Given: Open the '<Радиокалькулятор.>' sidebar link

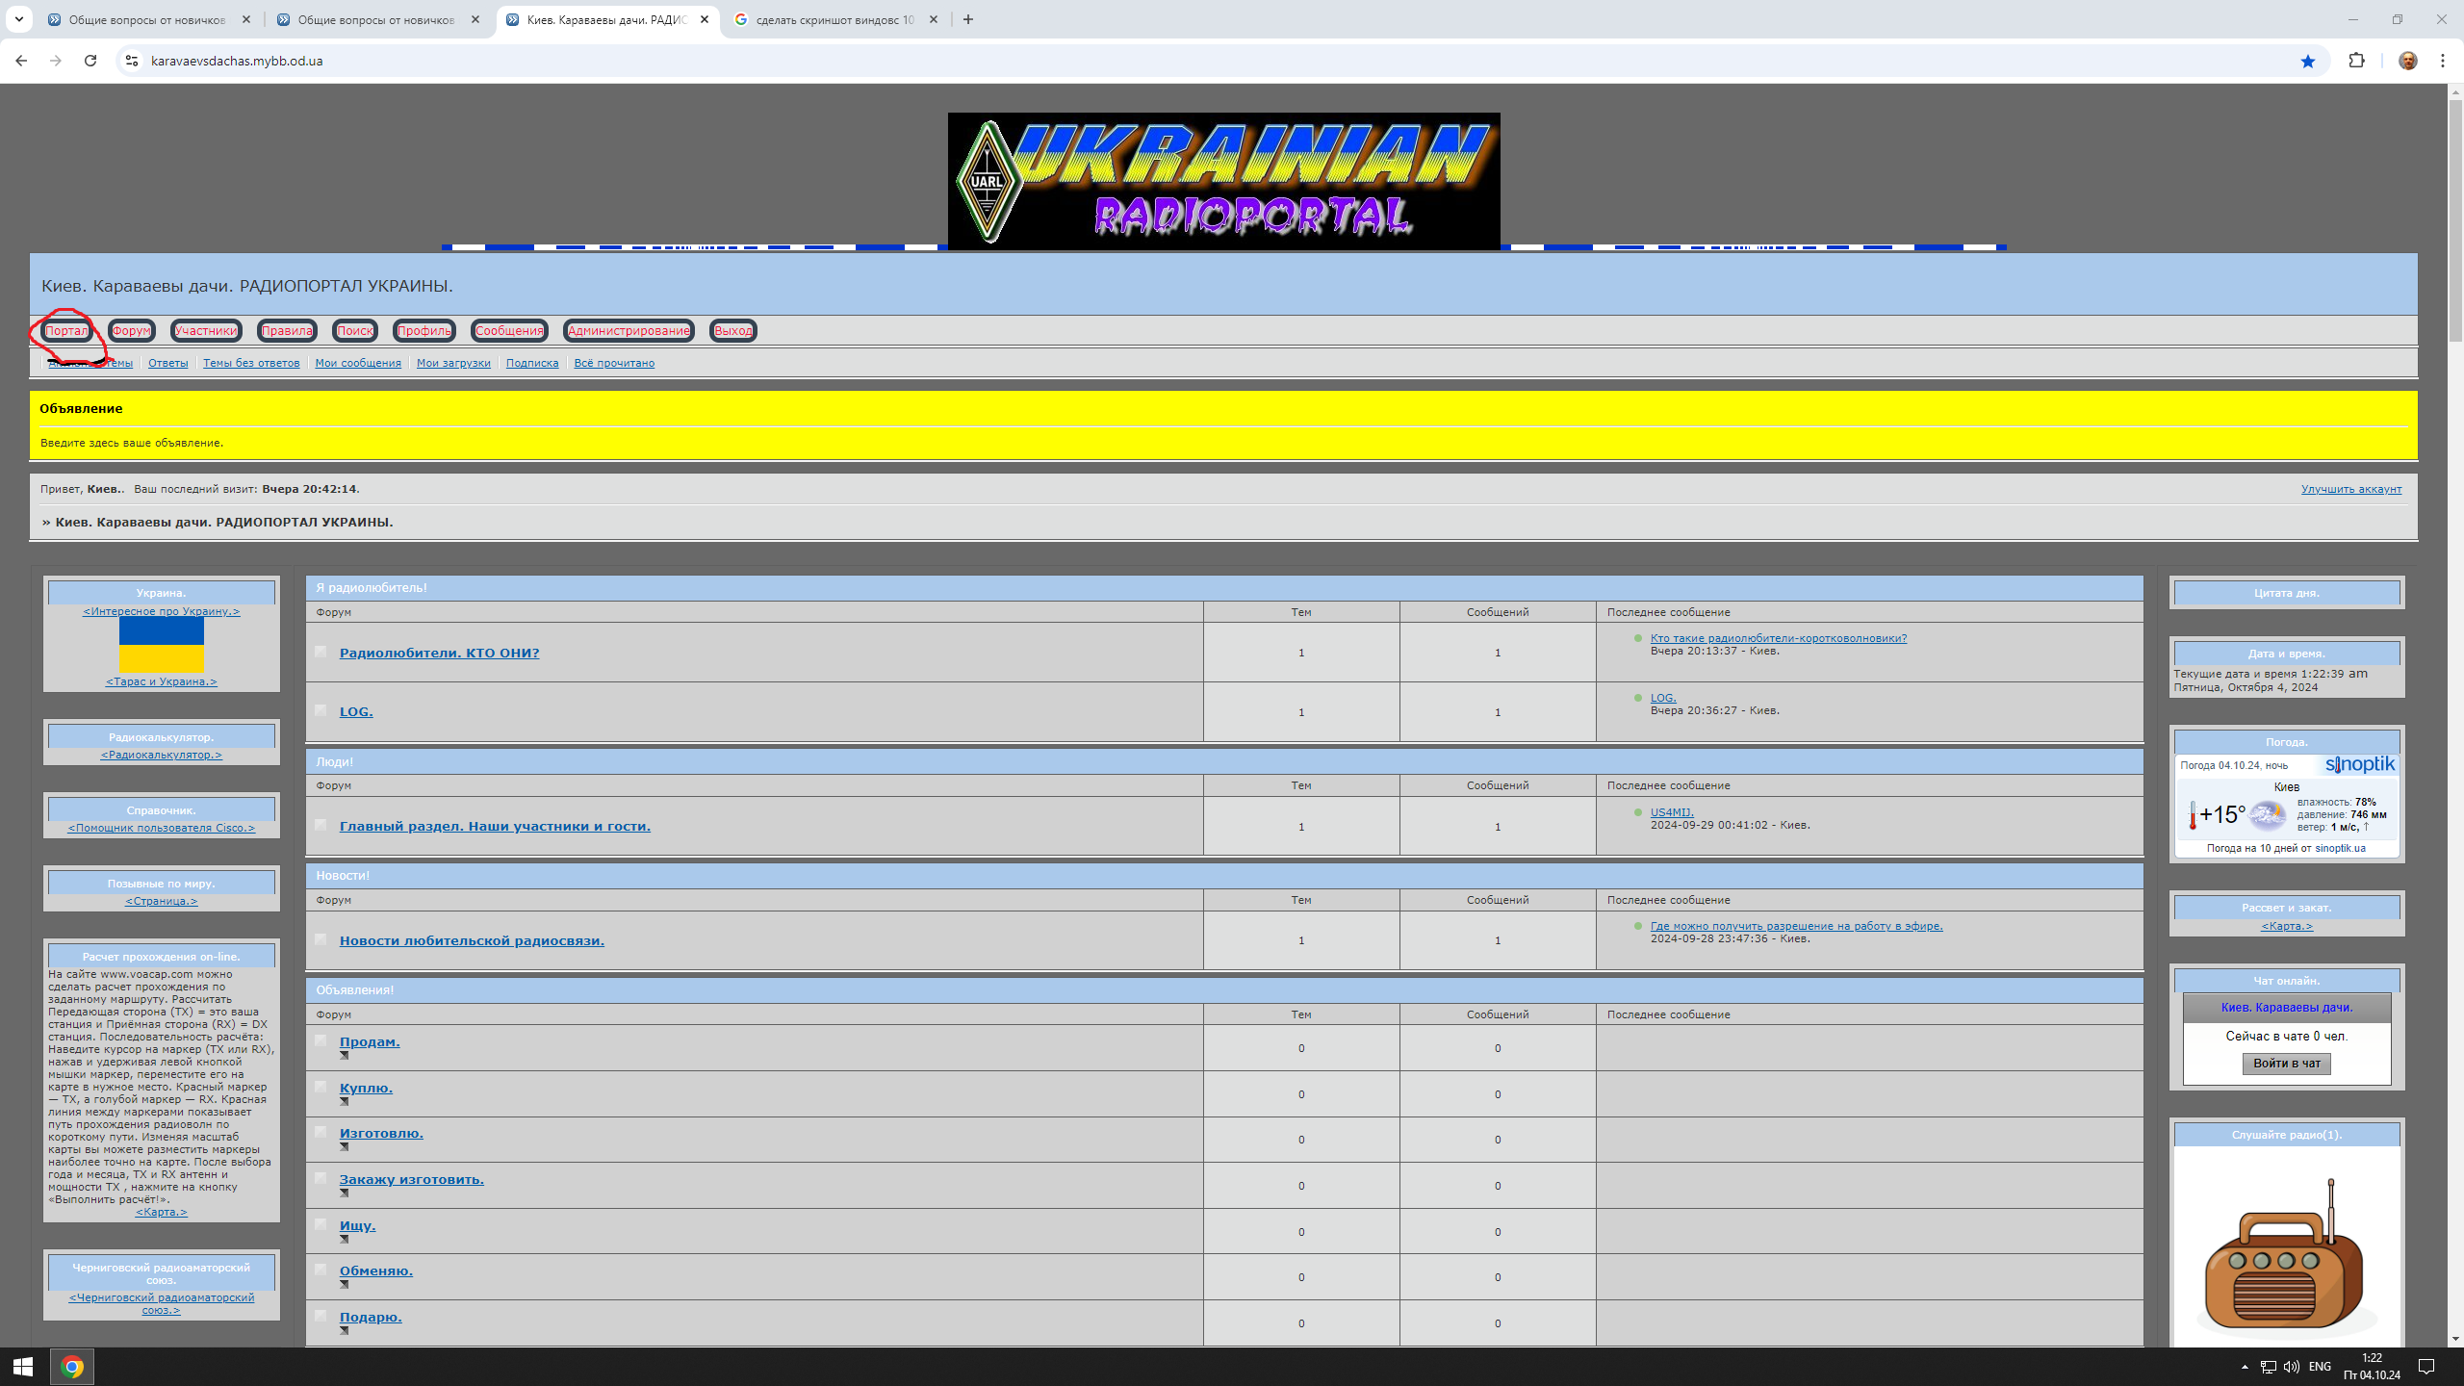Looking at the screenshot, I should [161, 756].
